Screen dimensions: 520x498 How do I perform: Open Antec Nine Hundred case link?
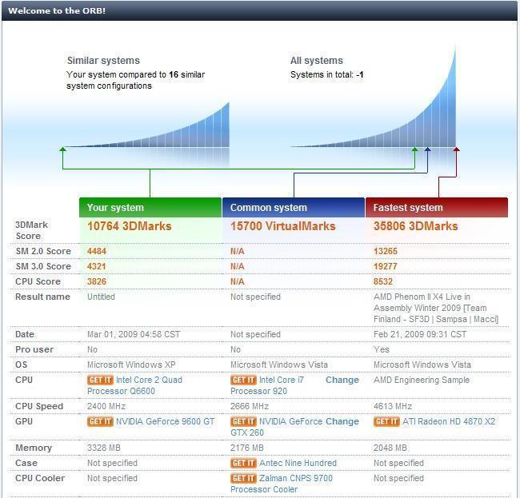tap(298, 463)
